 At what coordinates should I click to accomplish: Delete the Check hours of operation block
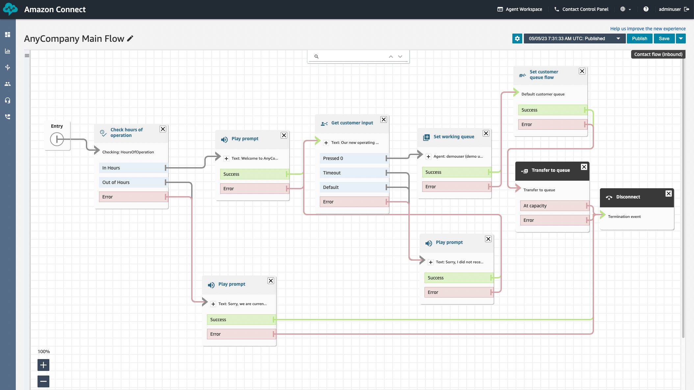point(163,129)
